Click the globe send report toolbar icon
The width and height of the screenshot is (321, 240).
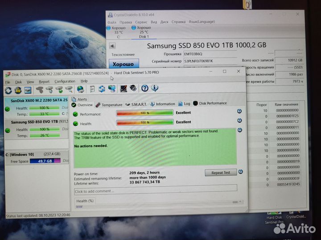point(80,89)
